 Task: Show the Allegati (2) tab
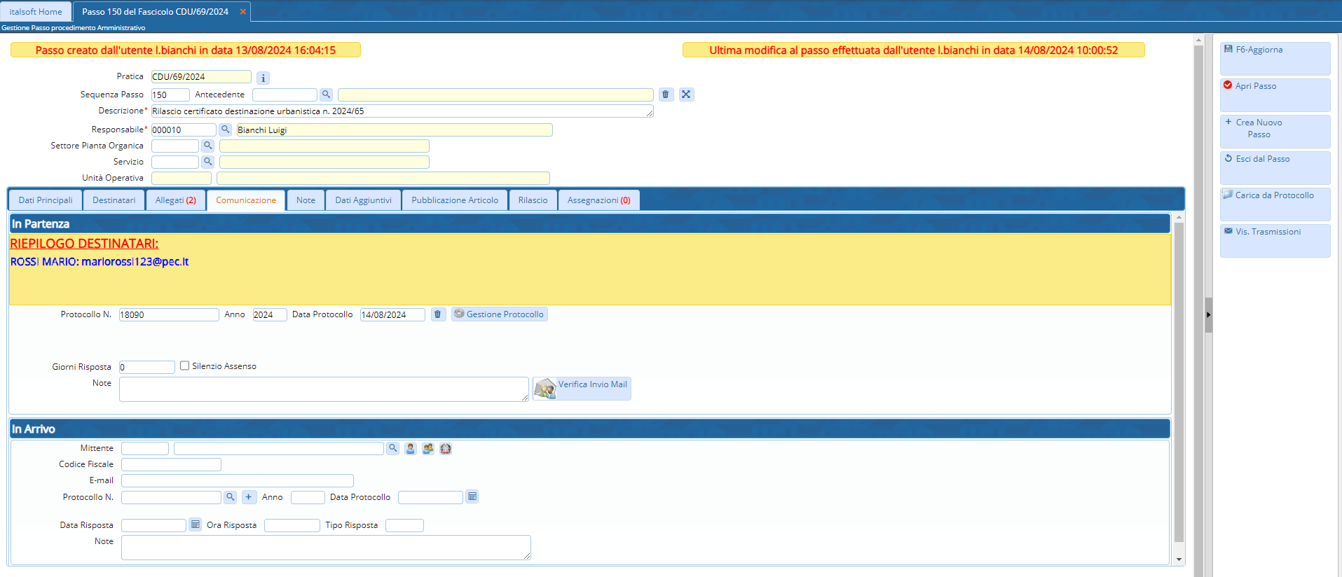pyautogui.click(x=176, y=200)
